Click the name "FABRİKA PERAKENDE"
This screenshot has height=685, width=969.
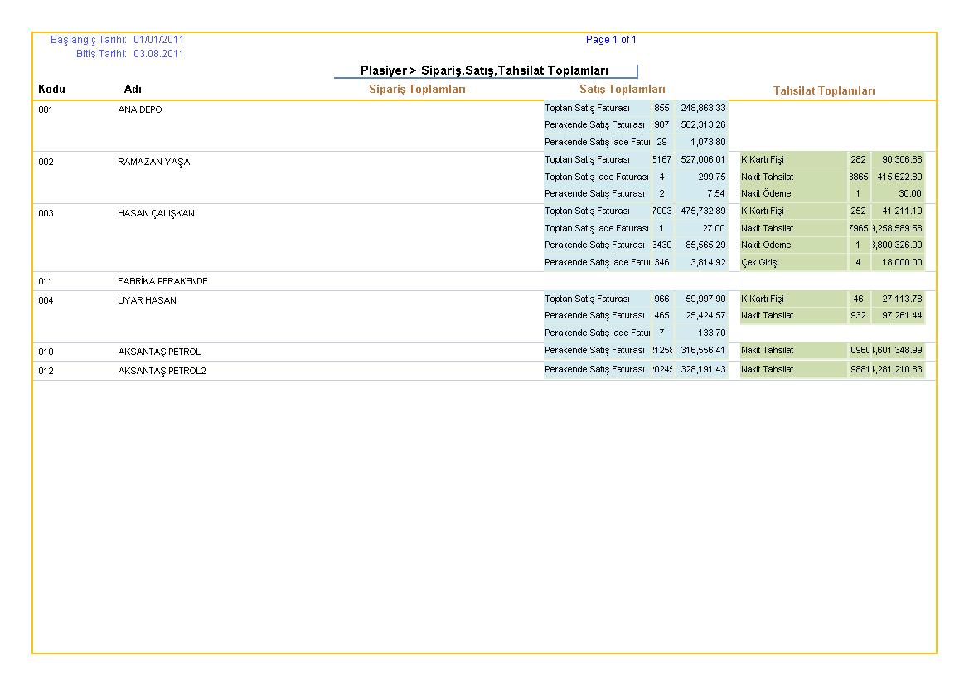[162, 281]
